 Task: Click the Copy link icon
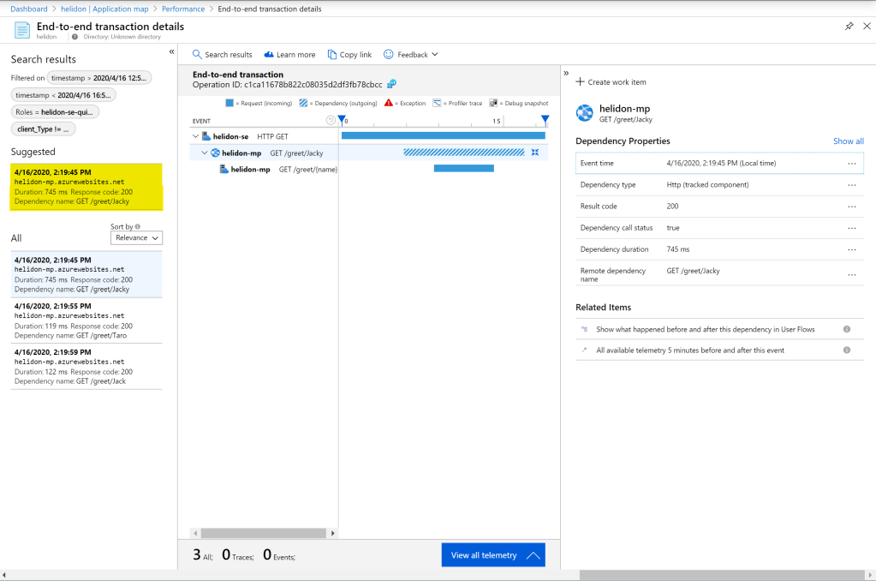333,55
